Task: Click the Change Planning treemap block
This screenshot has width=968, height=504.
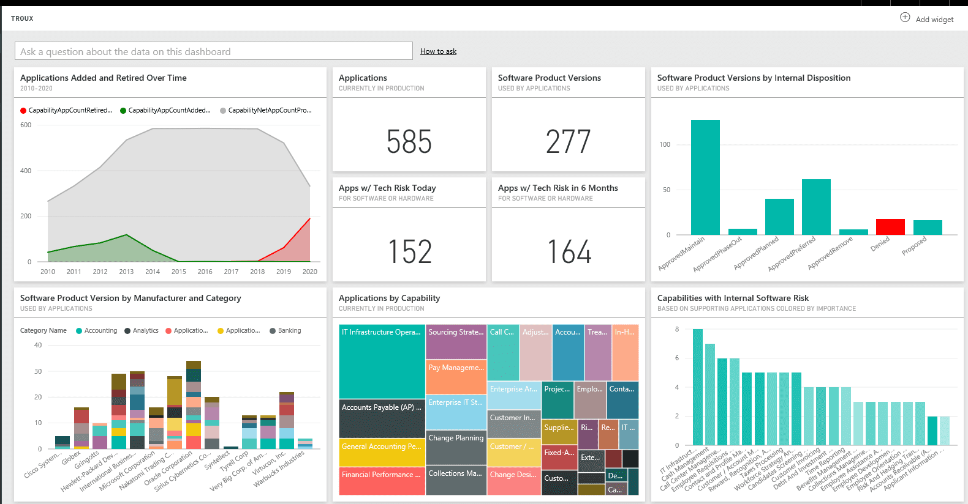Action: 456,448
